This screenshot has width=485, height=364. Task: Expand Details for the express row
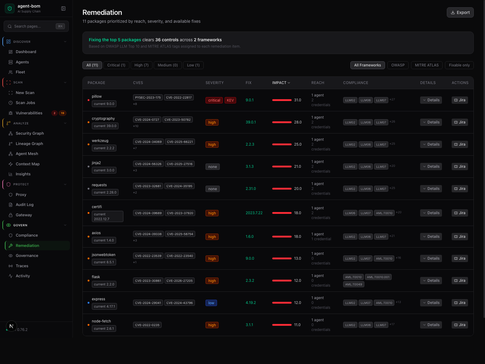(x=431, y=303)
